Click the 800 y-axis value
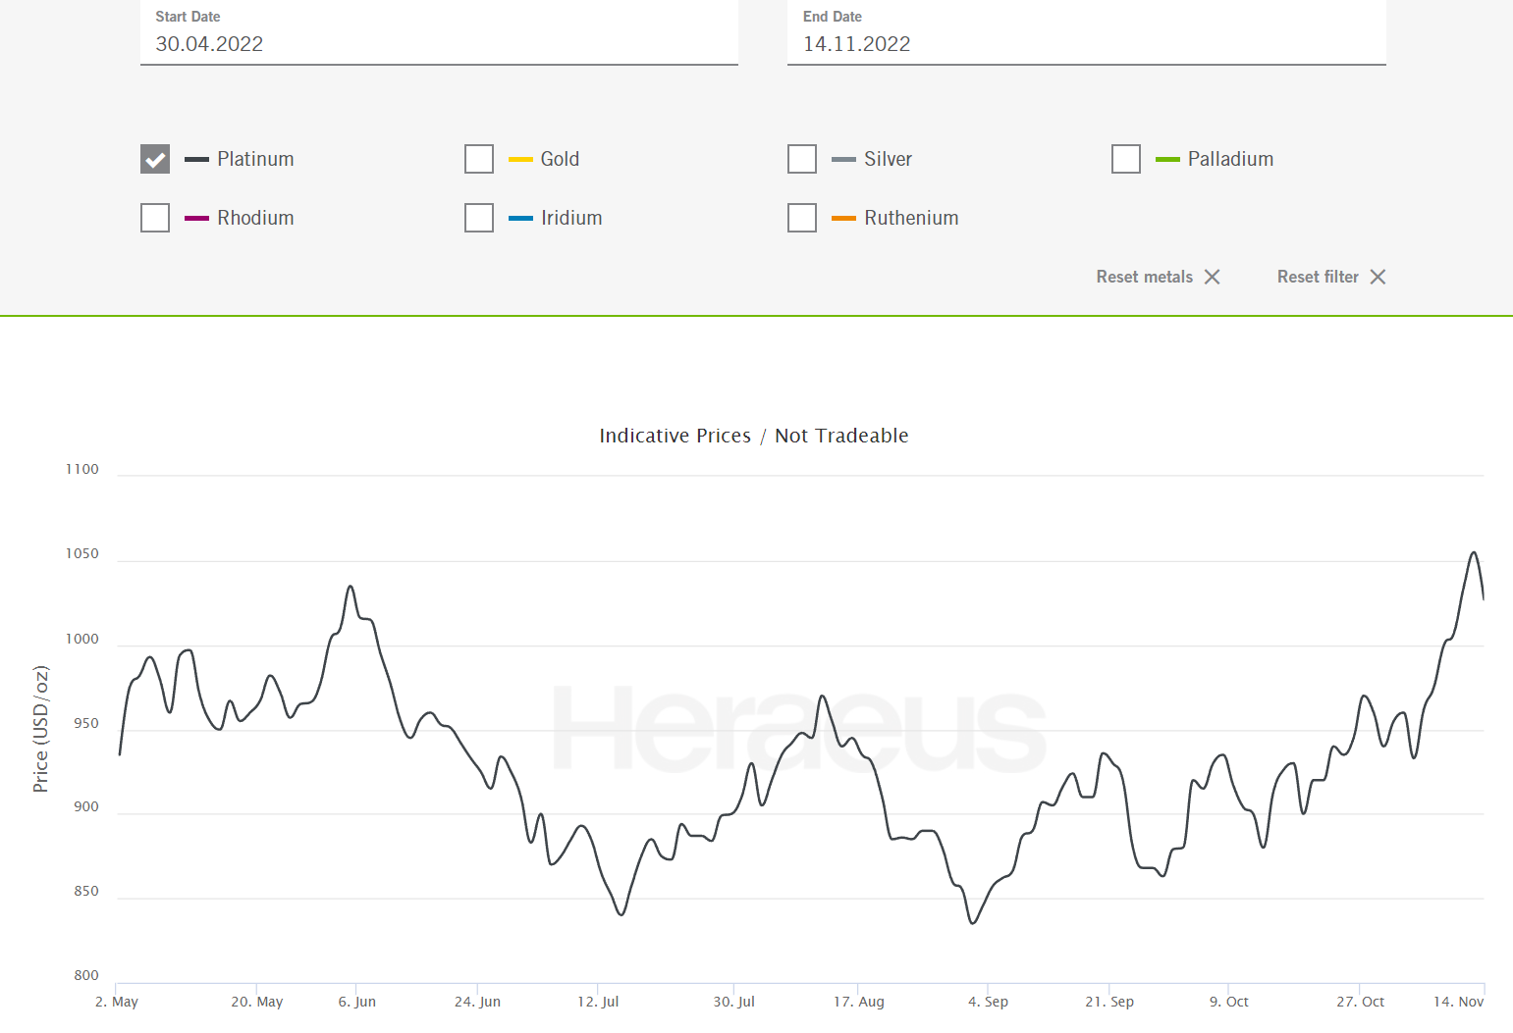 tap(86, 975)
